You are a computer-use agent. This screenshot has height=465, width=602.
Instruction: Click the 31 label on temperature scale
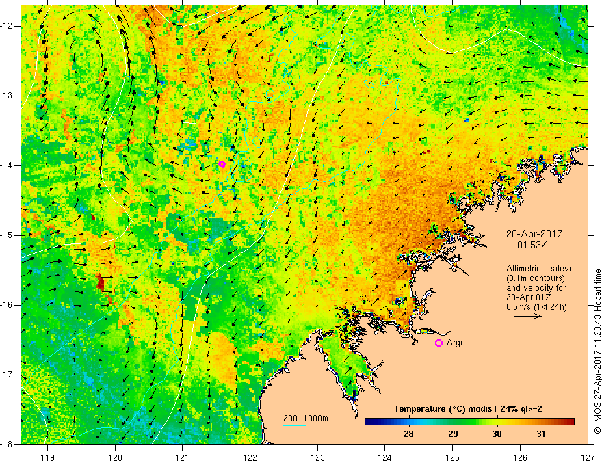coord(541,434)
